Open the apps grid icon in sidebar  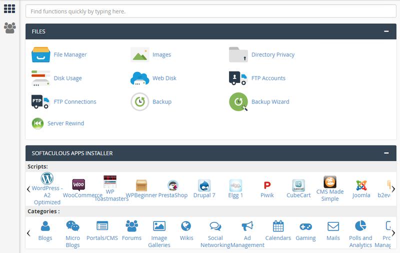click(9, 8)
